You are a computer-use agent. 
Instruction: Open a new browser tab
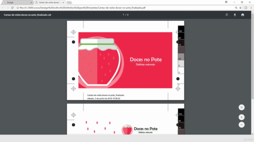(69, 2)
